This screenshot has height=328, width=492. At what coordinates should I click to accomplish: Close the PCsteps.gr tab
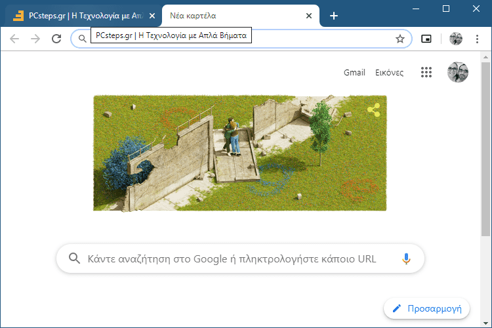152,16
